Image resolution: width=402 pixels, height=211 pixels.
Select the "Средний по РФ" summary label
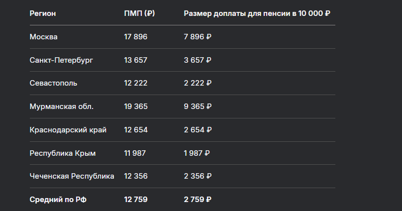(x=58, y=200)
